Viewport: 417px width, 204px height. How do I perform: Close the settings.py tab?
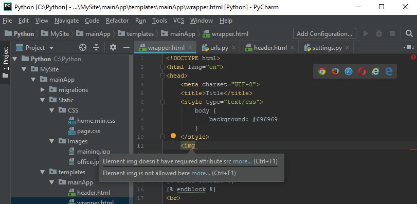pyautogui.click(x=347, y=48)
